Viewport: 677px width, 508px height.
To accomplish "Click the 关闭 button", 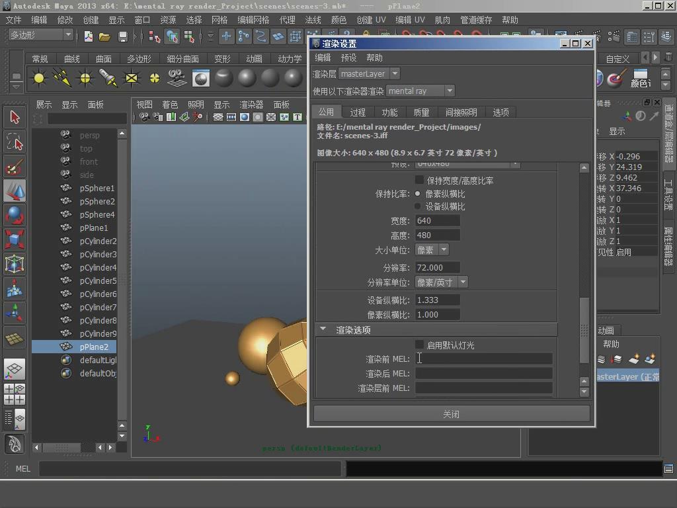I will click(x=452, y=414).
